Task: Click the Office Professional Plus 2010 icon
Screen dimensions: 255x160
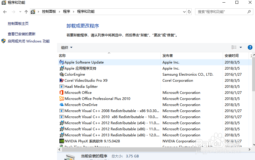Action: 61,98
